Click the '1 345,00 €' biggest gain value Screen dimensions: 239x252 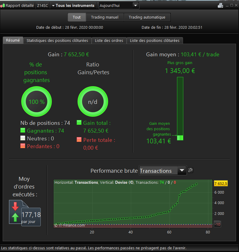(180, 71)
